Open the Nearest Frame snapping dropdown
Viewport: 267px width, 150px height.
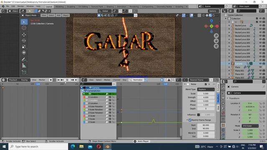point(198,80)
